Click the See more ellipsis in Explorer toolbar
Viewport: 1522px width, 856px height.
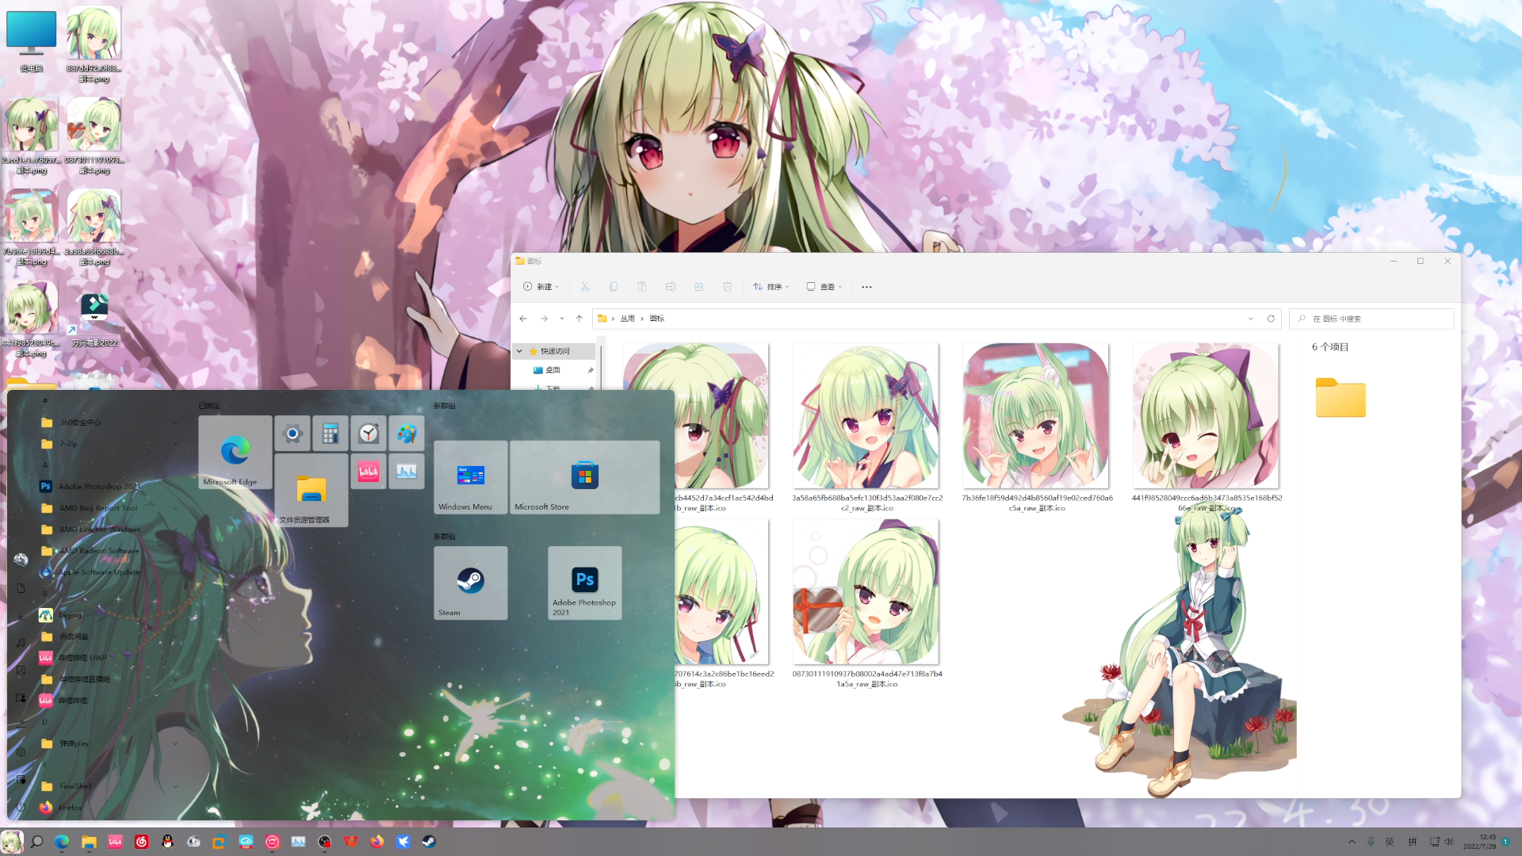(866, 287)
